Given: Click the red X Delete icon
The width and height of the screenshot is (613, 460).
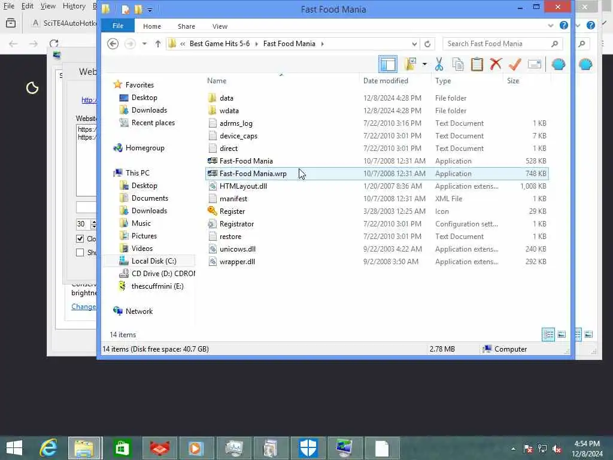Looking at the screenshot, I should pos(496,63).
